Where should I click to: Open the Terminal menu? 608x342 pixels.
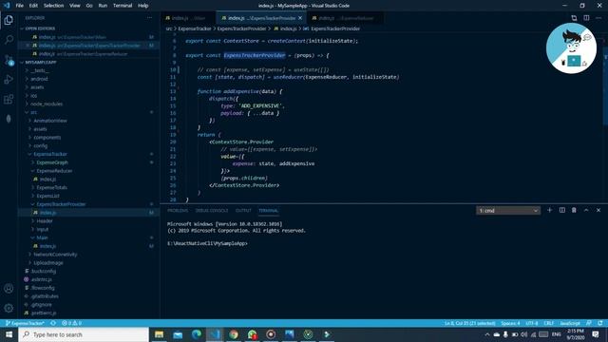(x=123, y=6)
